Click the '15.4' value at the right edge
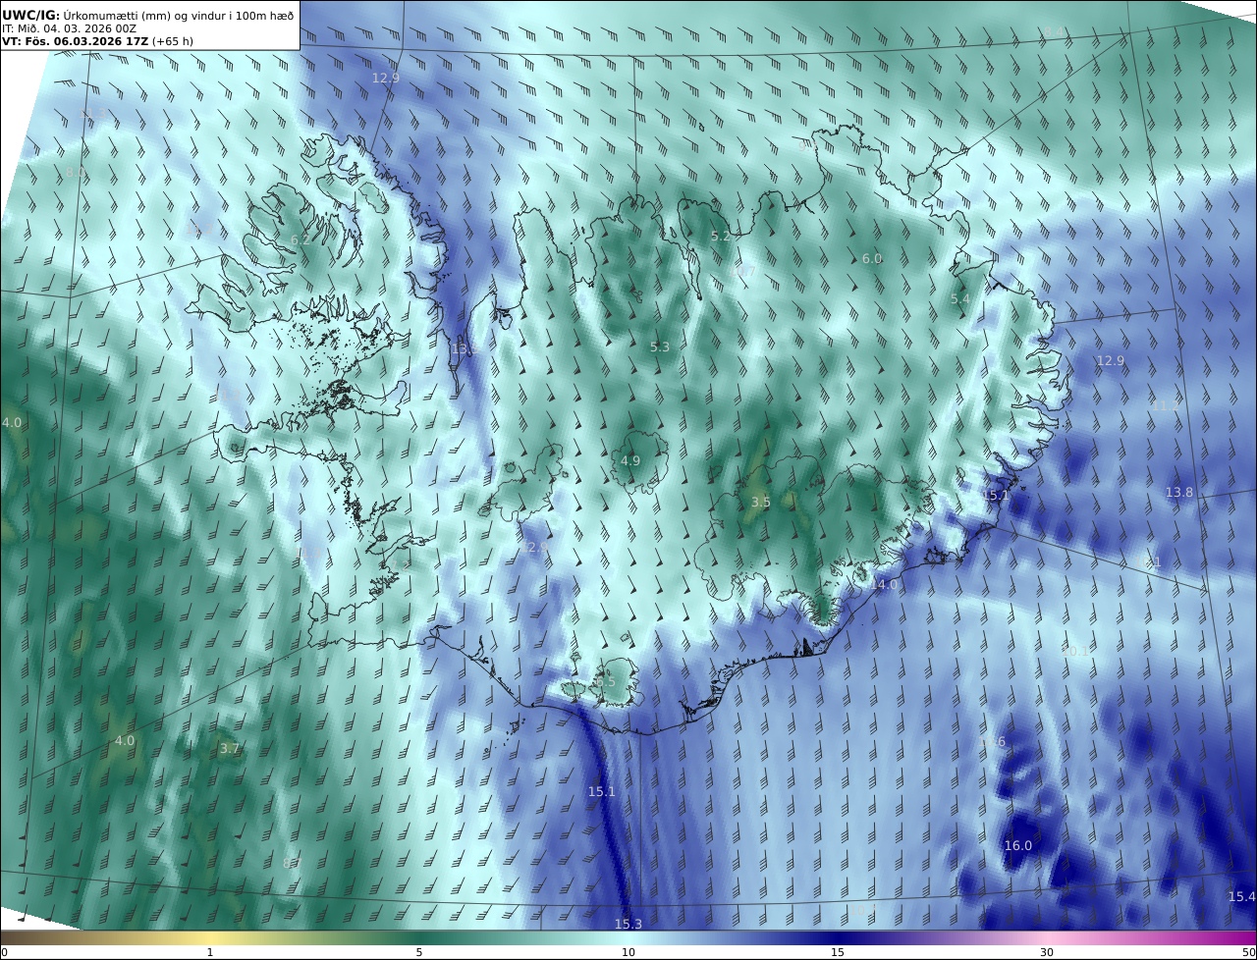Image resolution: width=1257 pixels, height=960 pixels. coord(1241,897)
